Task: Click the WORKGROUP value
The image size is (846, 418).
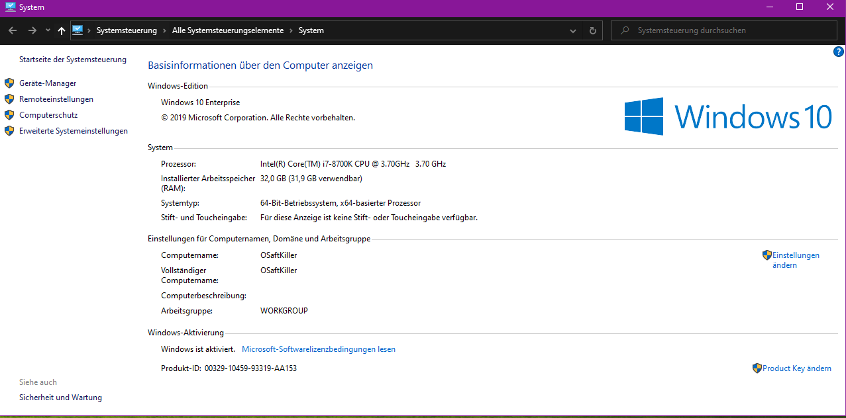Action: 284,311
